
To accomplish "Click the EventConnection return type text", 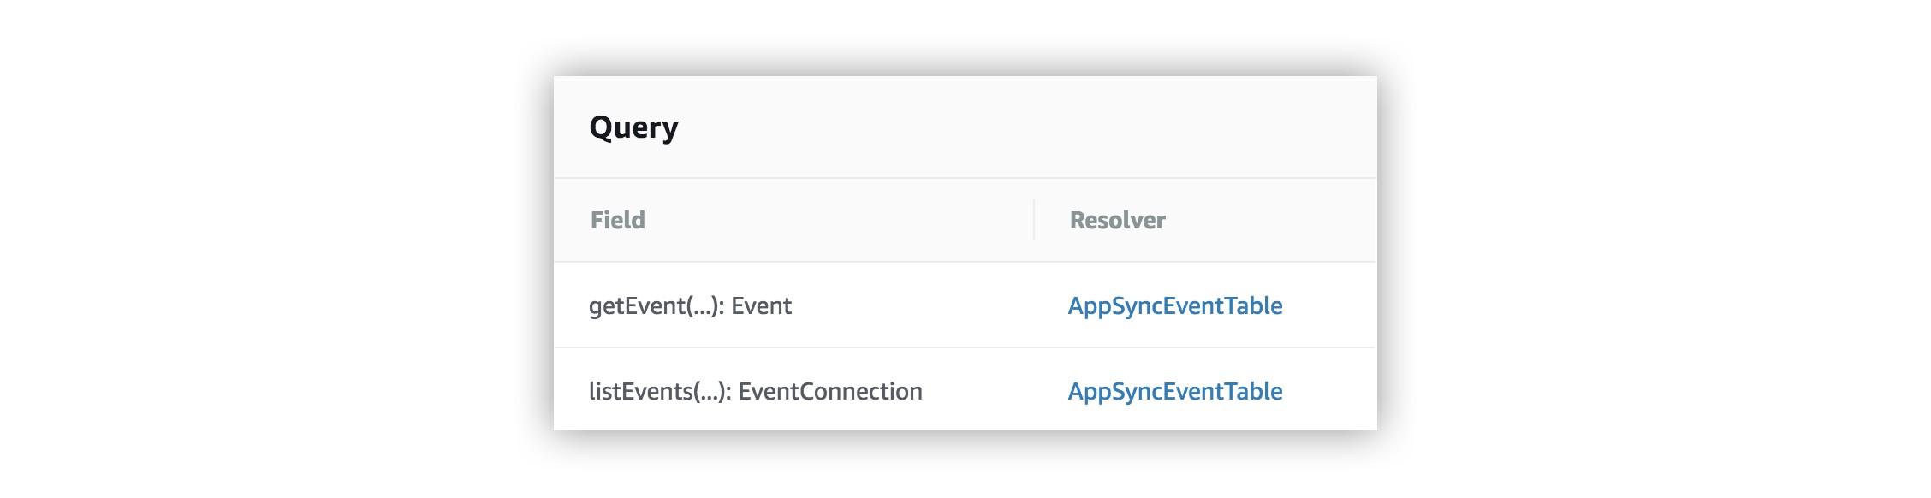I will 830,392.
